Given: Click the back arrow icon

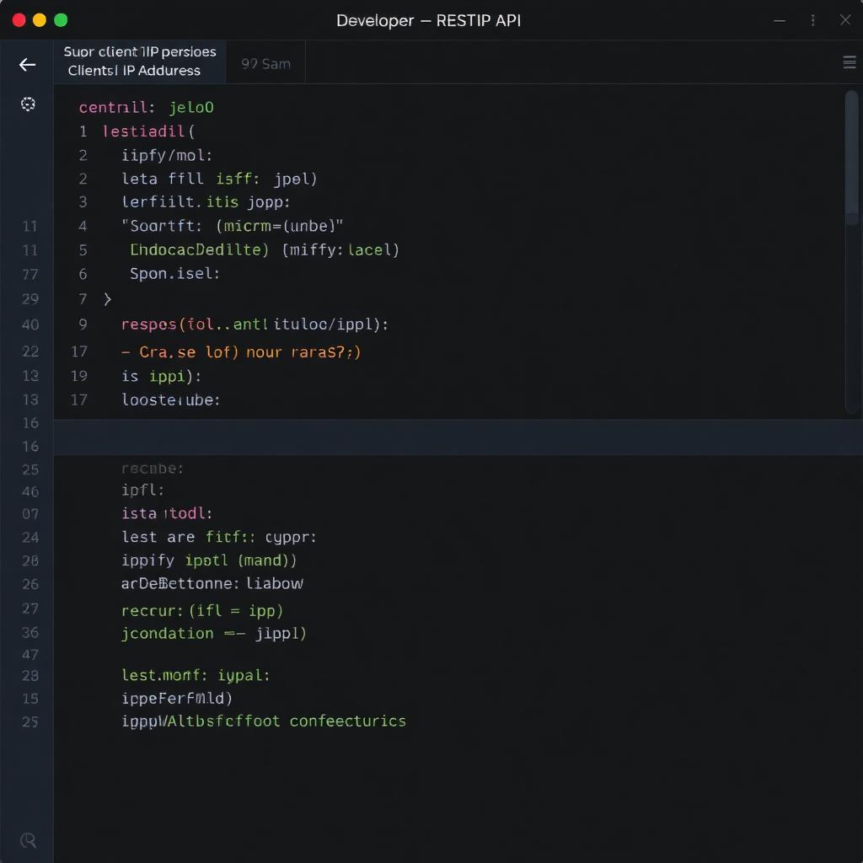Looking at the screenshot, I should pos(27,65).
